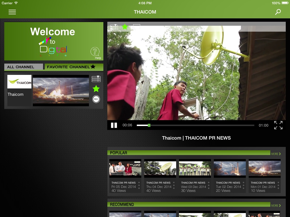Open the video overlay playlist icon
Viewport: 290px width, 217px height.
tap(114, 27)
